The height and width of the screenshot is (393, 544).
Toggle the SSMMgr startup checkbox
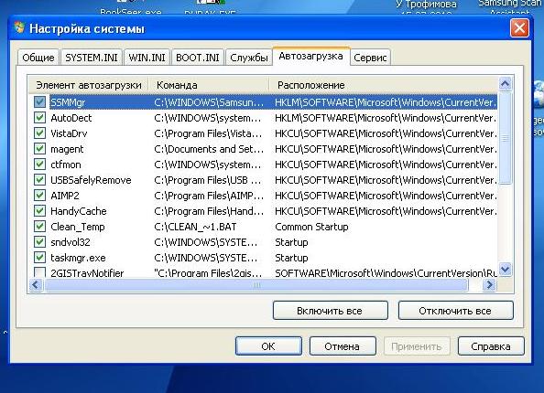click(39, 101)
